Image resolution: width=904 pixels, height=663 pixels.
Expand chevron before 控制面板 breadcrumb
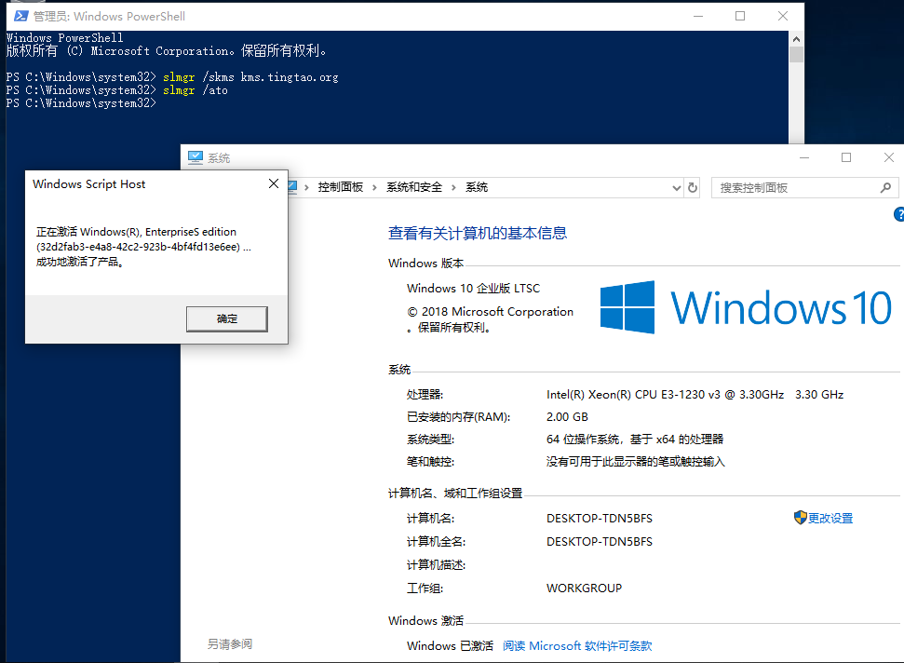[x=306, y=187]
